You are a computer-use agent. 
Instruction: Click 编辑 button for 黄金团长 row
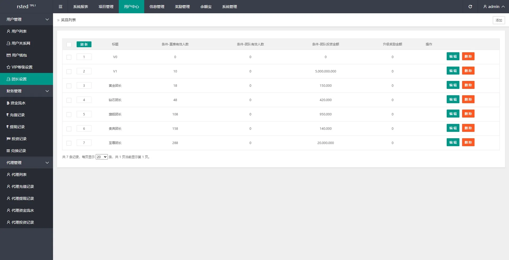point(453,85)
